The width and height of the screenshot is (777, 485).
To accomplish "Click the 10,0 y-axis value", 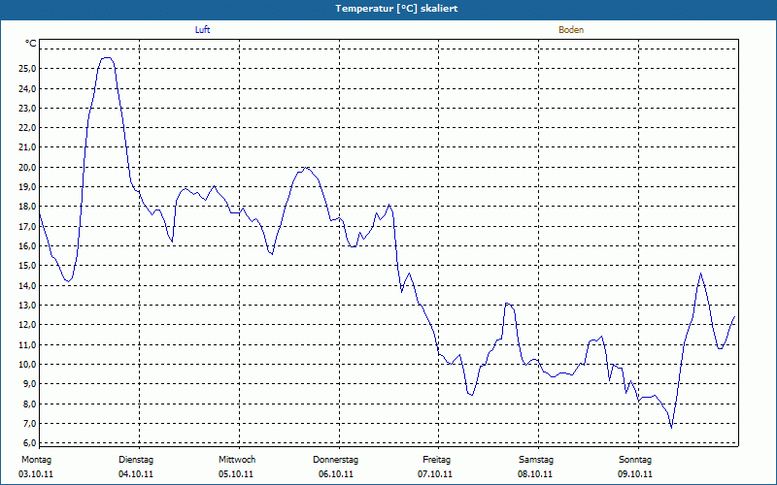I will point(27,365).
